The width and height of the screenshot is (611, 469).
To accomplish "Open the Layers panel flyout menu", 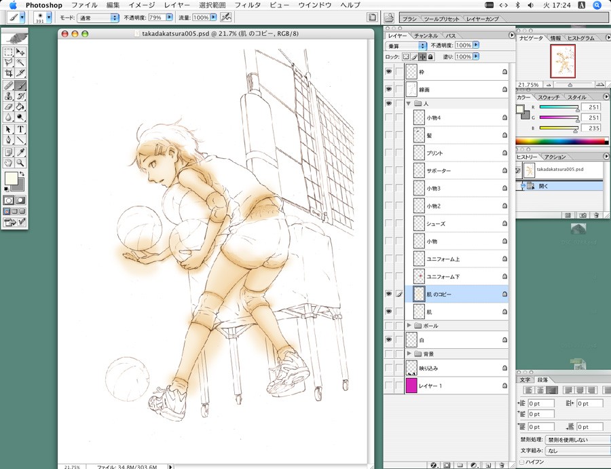I will [x=512, y=35].
